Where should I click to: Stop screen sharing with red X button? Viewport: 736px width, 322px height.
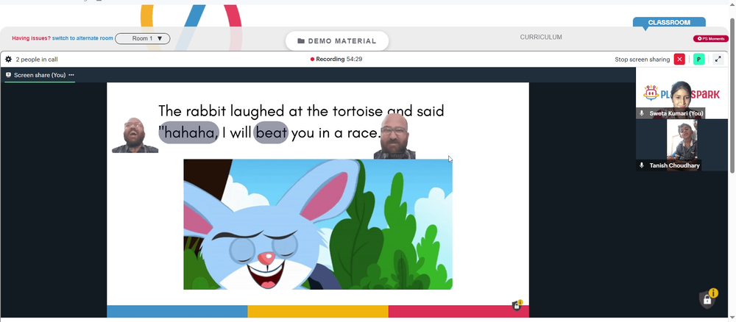tap(679, 59)
